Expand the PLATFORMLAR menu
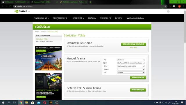The image size is (186, 105). (x=41, y=18)
